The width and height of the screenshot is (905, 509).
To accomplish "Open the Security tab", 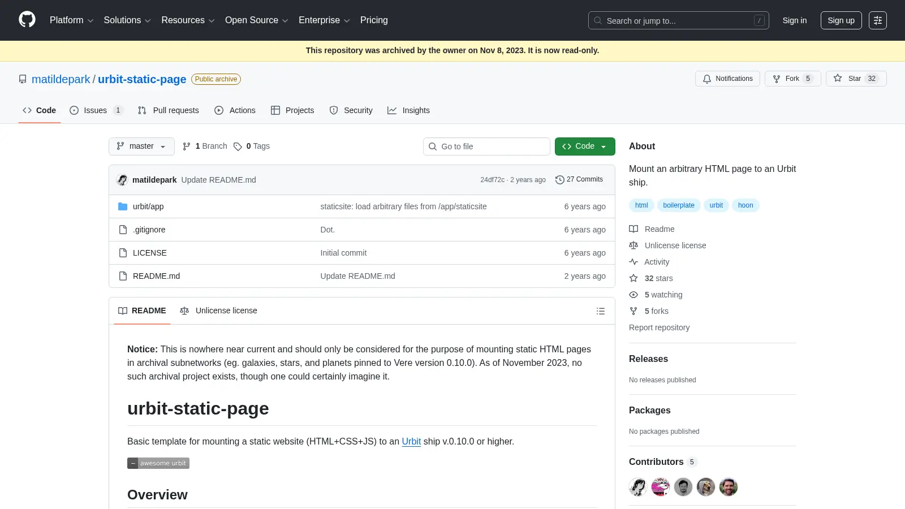I will click(351, 110).
